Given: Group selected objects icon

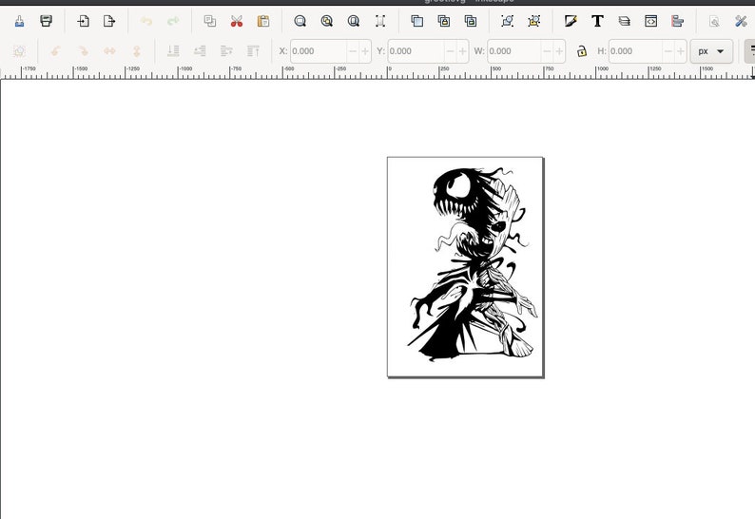Looking at the screenshot, I should (x=507, y=21).
